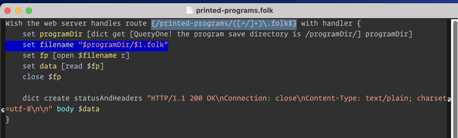This screenshot has width=458, height=138.
Task: Place cursor after the closing brace
Action: coord(10,120)
